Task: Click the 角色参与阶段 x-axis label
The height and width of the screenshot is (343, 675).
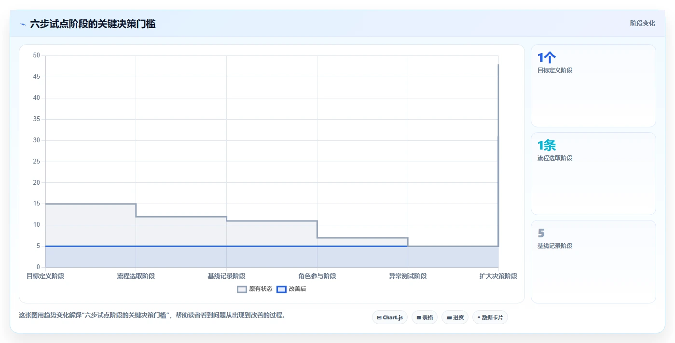Action: coord(317,276)
